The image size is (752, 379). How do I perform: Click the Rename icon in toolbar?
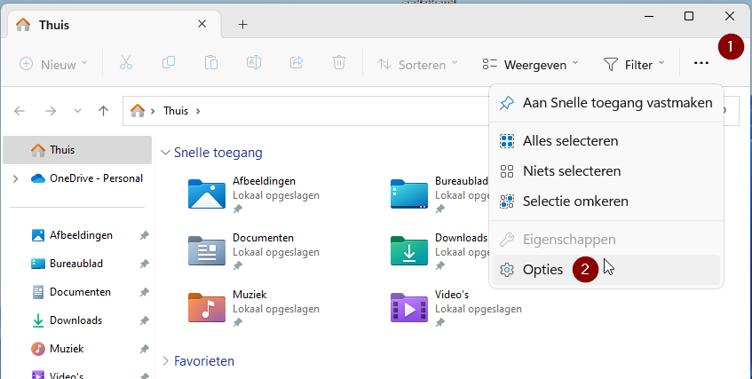click(x=254, y=63)
